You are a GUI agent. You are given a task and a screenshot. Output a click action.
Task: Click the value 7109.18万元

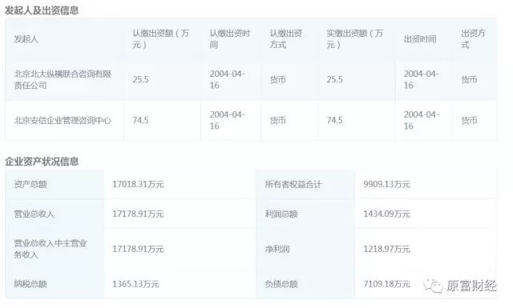pyautogui.click(x=386, y=284)
